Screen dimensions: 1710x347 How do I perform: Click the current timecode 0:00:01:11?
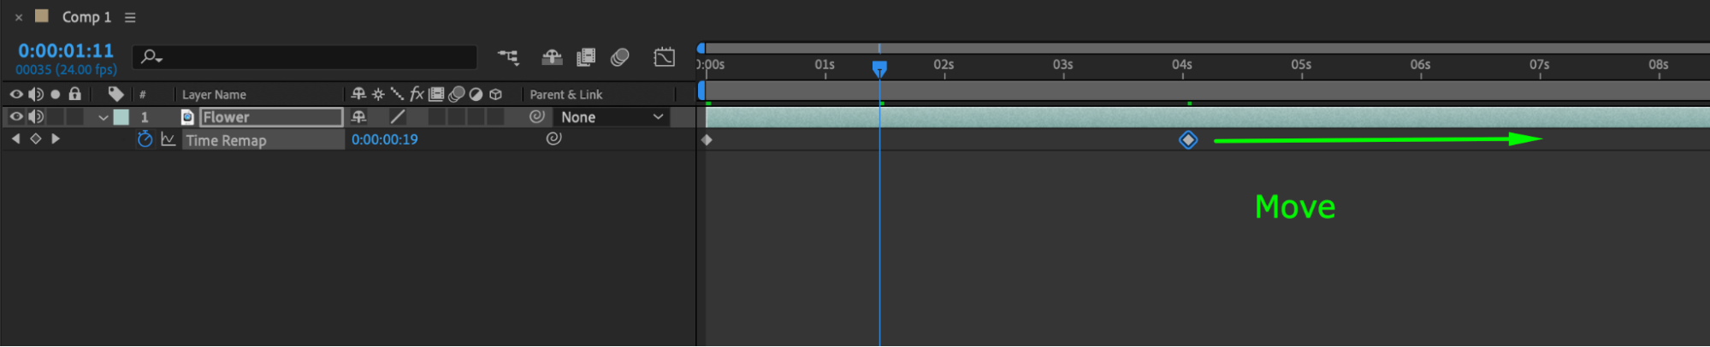(66, 50)
